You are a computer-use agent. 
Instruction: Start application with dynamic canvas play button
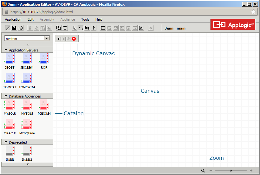59,39
